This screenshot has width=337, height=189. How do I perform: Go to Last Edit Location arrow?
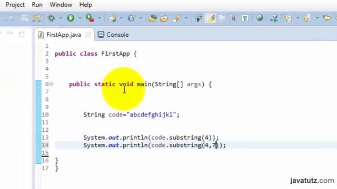(x=327, y=18)
